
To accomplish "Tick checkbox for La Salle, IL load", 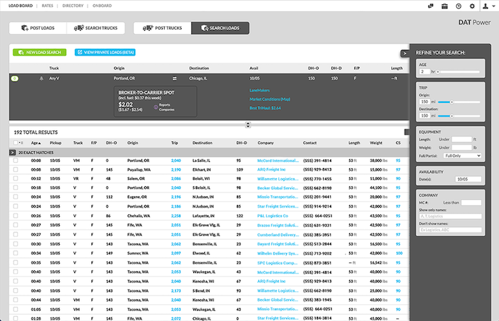I will click(x=16, y=161).
